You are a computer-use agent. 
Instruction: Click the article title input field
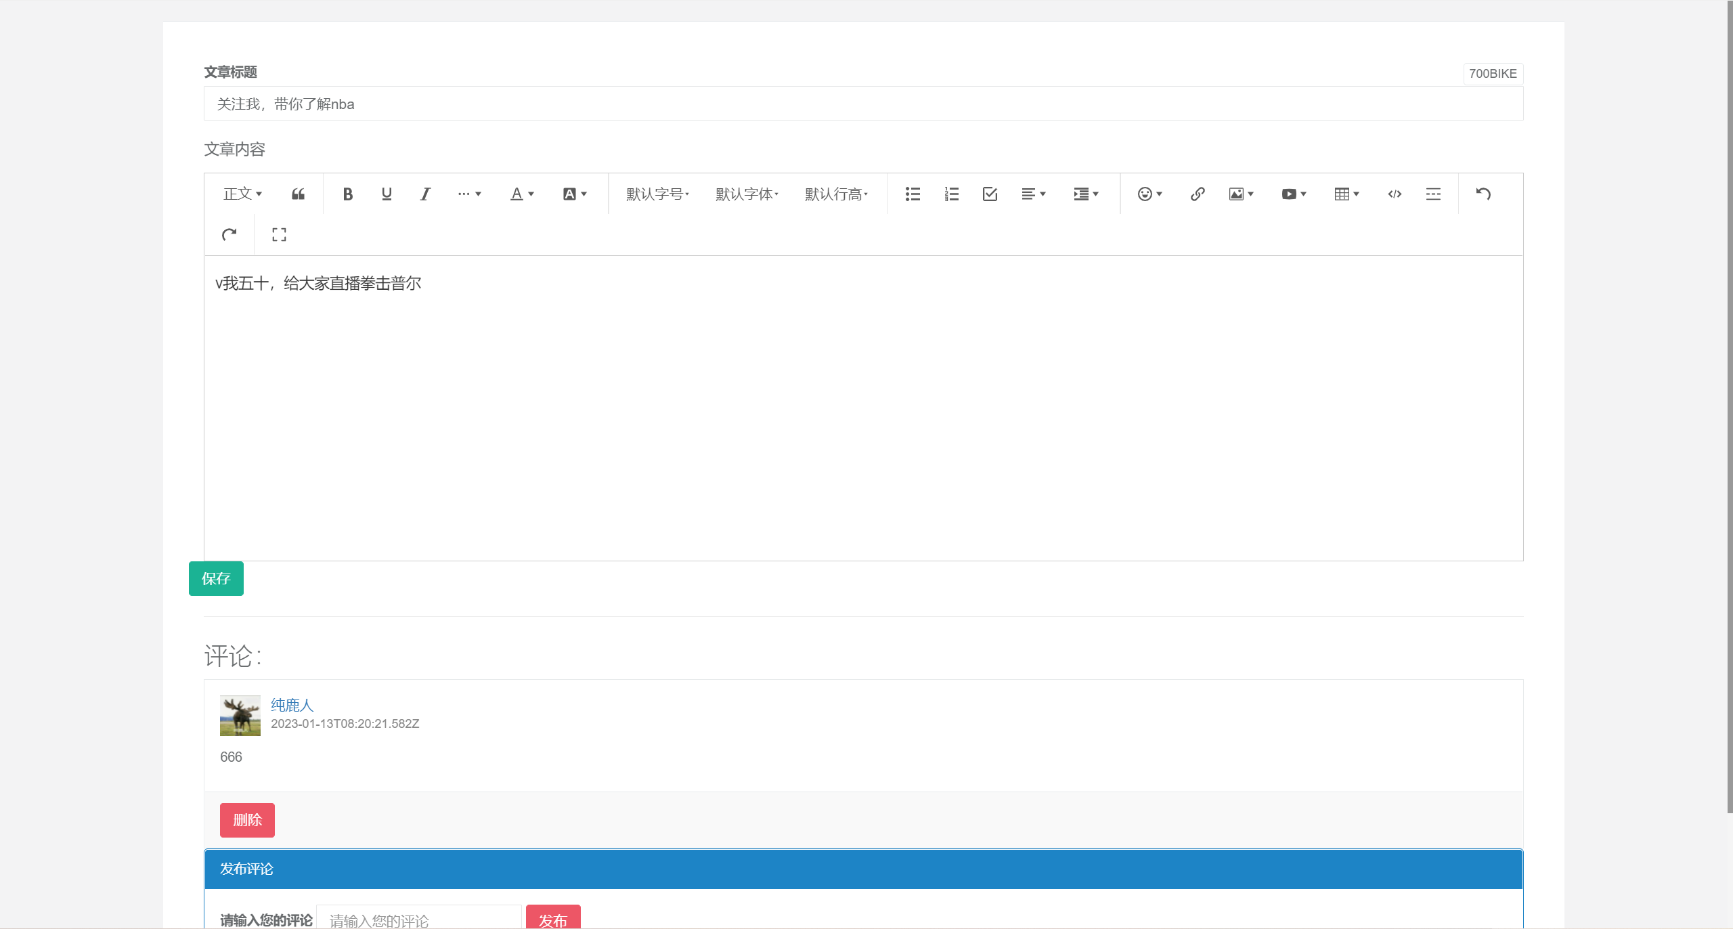(863, 104)
